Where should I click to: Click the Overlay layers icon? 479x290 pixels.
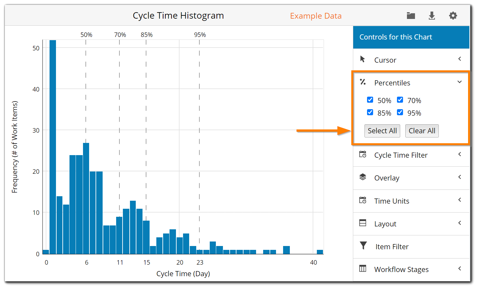(x=363, y=177)
